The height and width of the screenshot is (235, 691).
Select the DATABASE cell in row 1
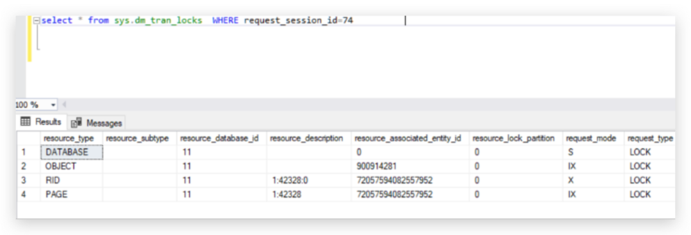pyautogui.click(x=72, y=152)
